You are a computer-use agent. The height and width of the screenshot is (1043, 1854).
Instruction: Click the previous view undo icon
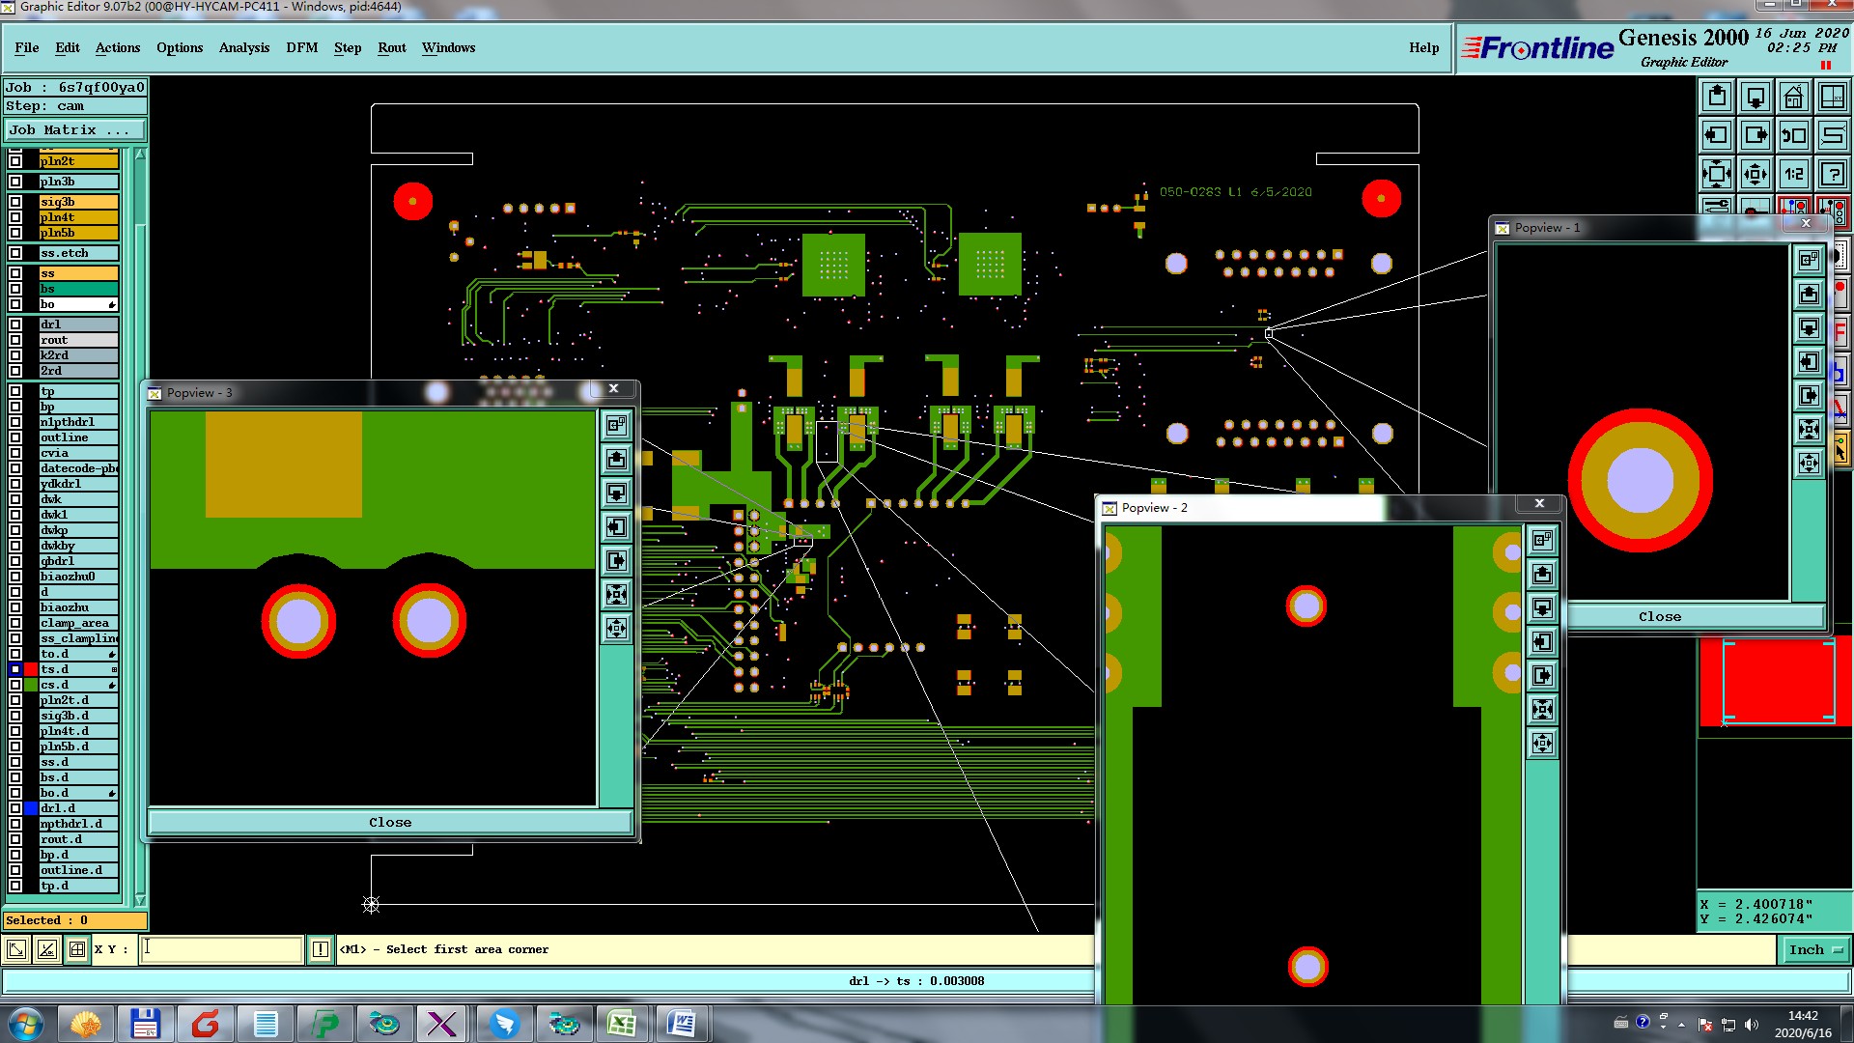pos(1793,135)
